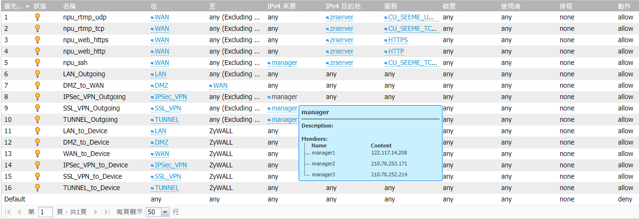Click the page number input field
Image resolution: width=639 pixels, height=219 pixels.
point(46,212)
